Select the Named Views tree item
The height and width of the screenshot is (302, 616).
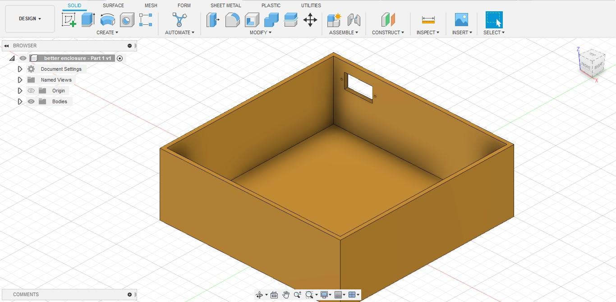(x=56, y=80)
